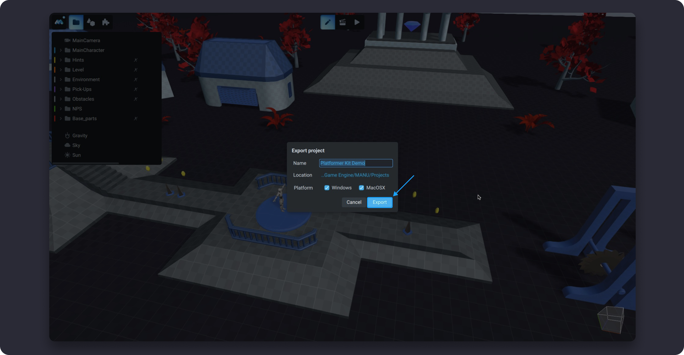Click the MacOSX platform label
Screen dimensions: 684x355
click(x=376, y=188)
